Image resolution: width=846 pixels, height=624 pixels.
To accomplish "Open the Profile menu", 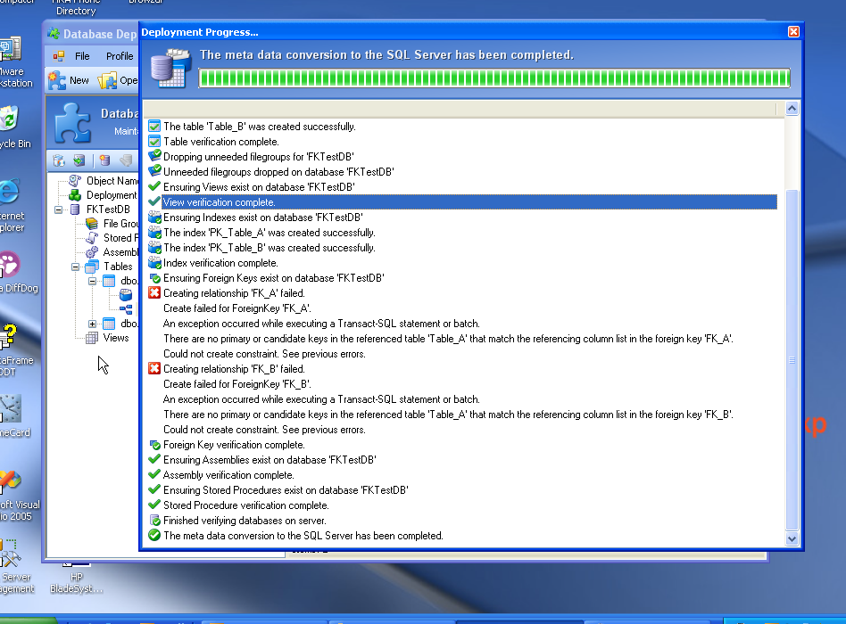I will (120, 56).
